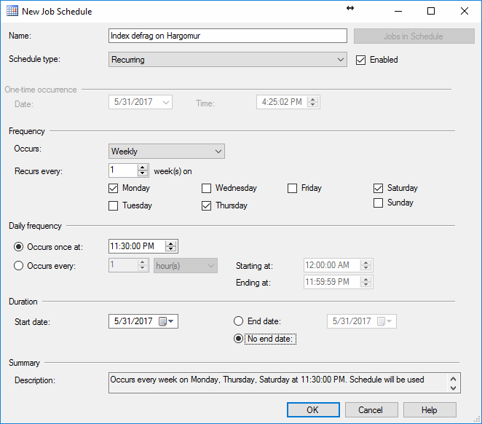Enable the Wednesday checkbox
Viewport: 482px width, 424px height.
(207, 188)
